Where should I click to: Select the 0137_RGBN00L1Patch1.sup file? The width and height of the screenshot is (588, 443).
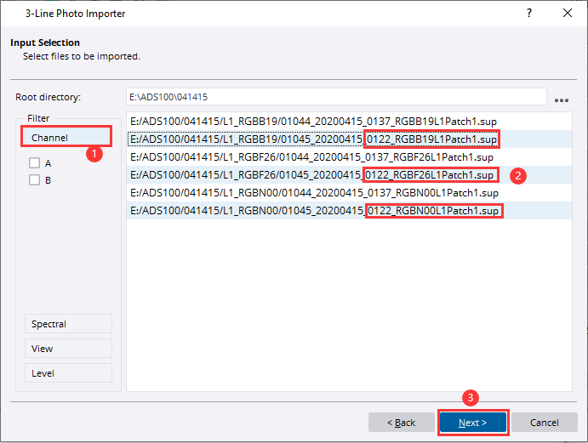point(311,192)
